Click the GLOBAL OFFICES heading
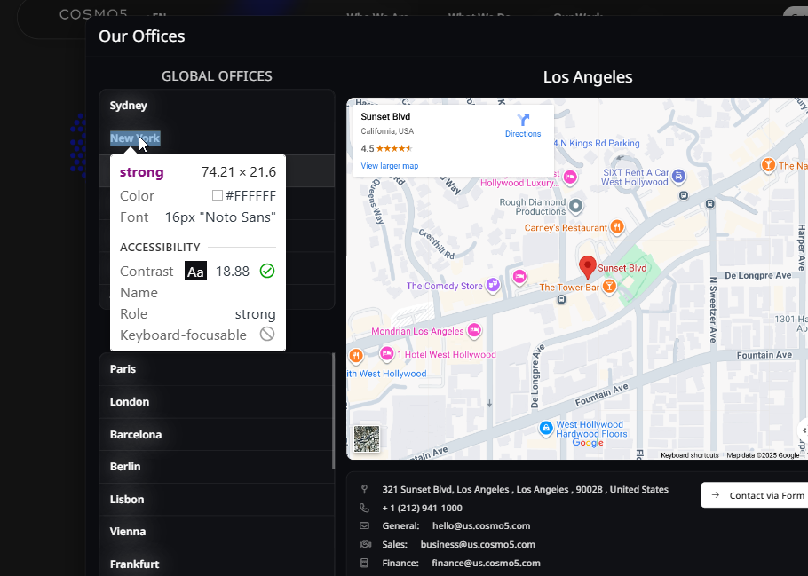The height and width of the screenshot is (576, 808). [217, 76]
